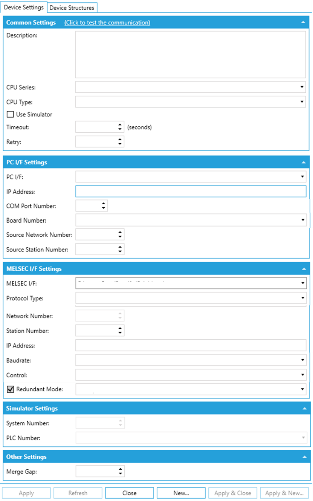The height and width of the screenshot is (501, 313).
Task: Open the CPU Type dropdown
Action: click(x=302, y=102)
